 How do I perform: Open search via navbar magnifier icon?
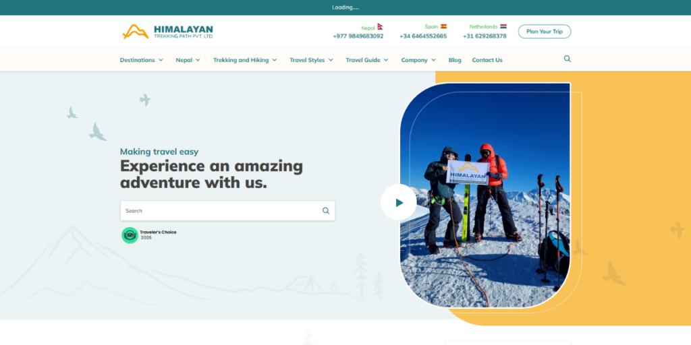pos(567,59)
